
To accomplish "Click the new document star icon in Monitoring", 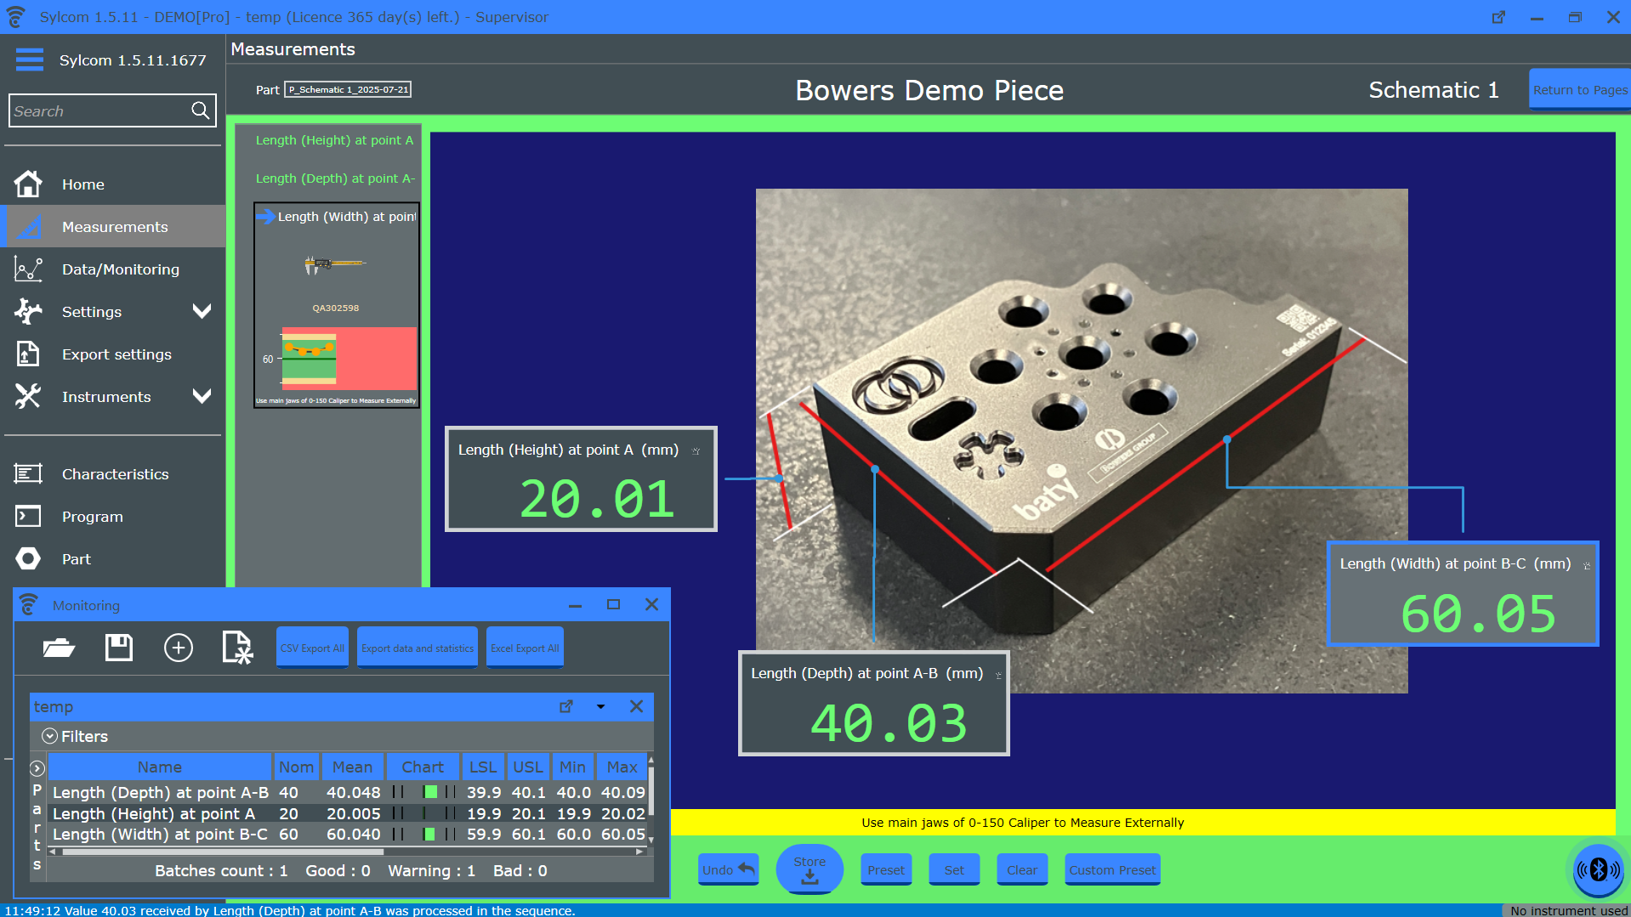I will pyautogui.click(x=237, y=648).
